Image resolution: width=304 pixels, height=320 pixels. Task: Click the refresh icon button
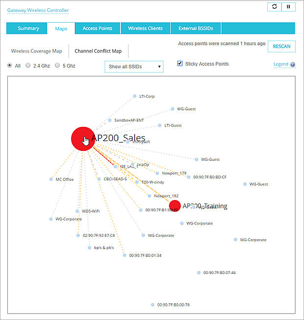pyautogui.click(x=275, y=7)
